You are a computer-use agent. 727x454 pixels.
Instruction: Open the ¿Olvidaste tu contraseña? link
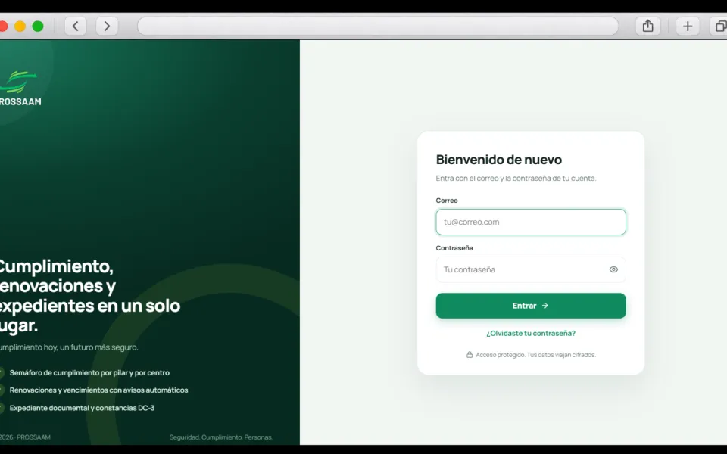[x=531, y=333]
